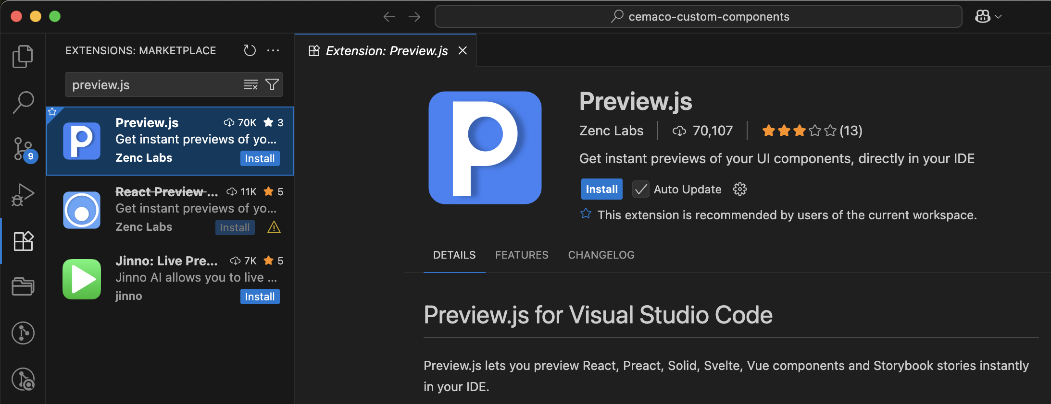Refresh the Extensions Marketplace list

[250, 50]
